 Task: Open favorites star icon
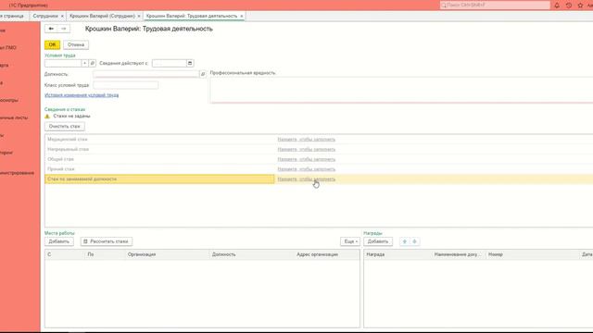click(580, 6)
